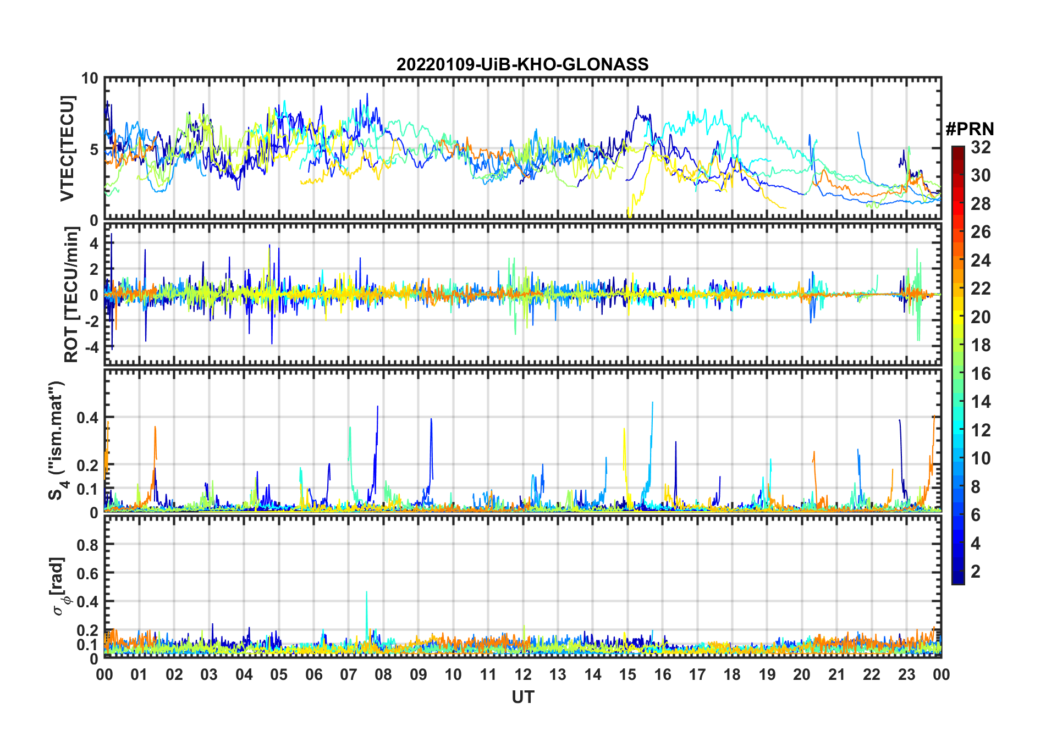The width and height of the screenshot is (1046, 731).
Task: Select the 4 label on PRN colorbar
Action: point(976,544)
